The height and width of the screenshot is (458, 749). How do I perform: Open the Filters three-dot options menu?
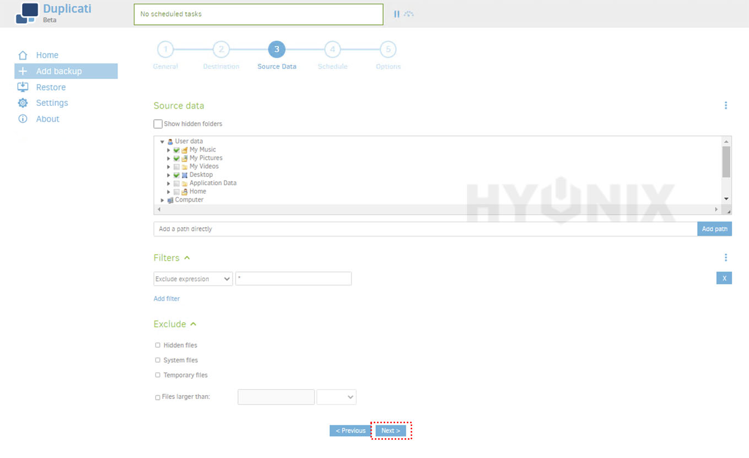point(726,257)
